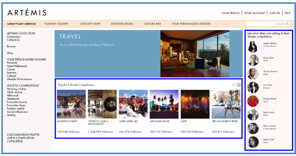Open Sweden's Bars & Restaurants thumbnail
Viewport: 296px width, 156px height.
tap(102, 104)
